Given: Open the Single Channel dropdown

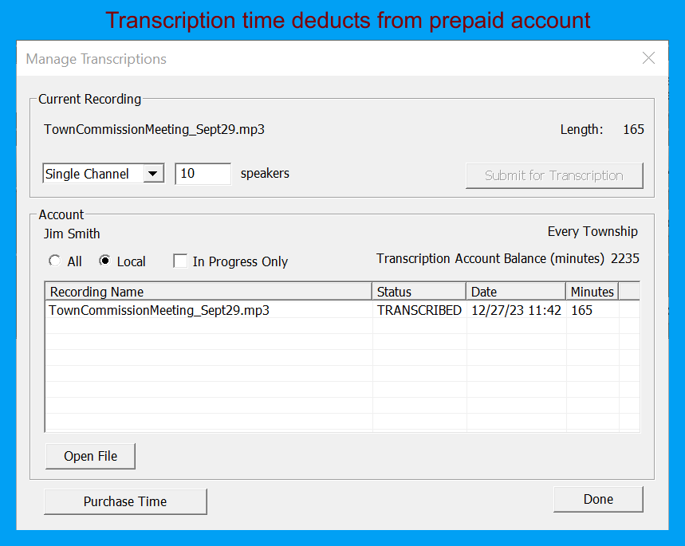Looking at the screenshot, I should point(103,173).
